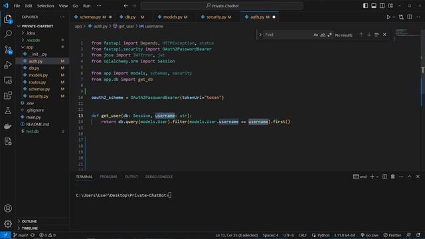Open the Accounts menu icon

pos(8,208)
